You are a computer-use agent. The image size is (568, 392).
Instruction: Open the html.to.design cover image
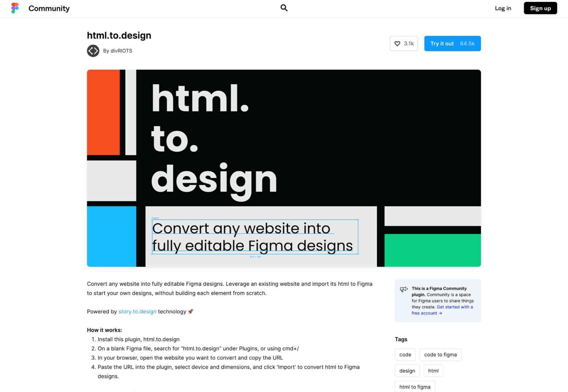click(x=284, y=168)
